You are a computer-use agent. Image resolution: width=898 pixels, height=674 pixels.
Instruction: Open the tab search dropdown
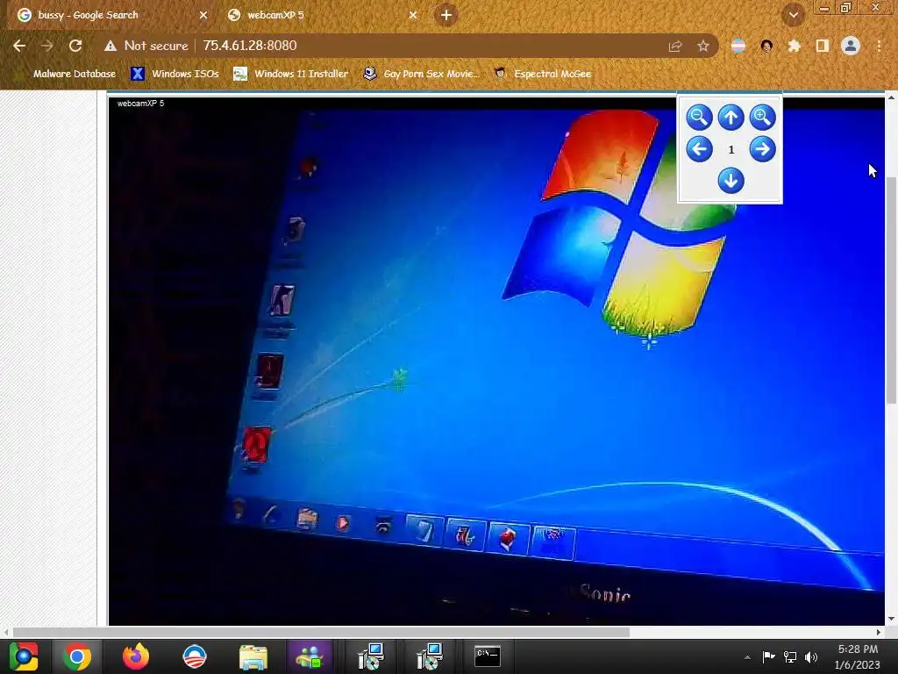[x=793, y=16]
